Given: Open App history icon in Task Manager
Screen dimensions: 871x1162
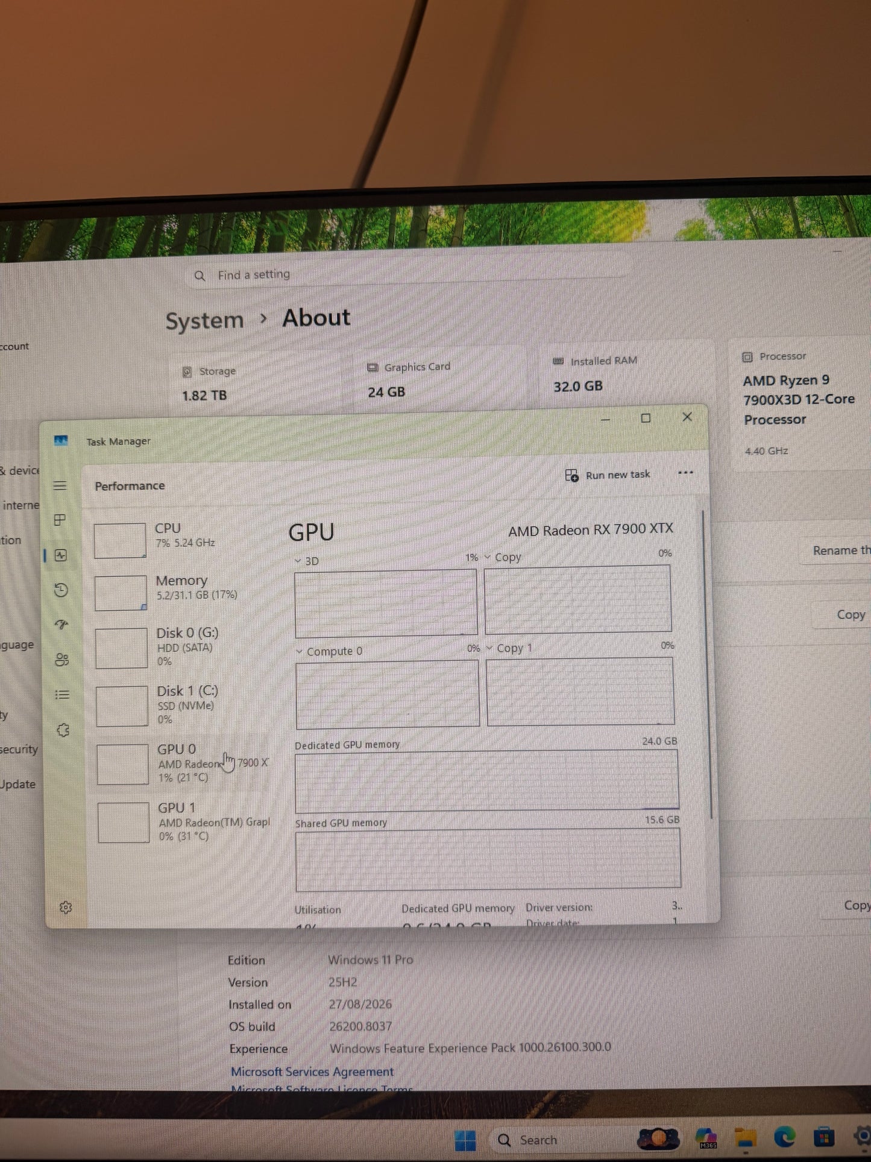Looking at the screenshot, I should [61, 590].
